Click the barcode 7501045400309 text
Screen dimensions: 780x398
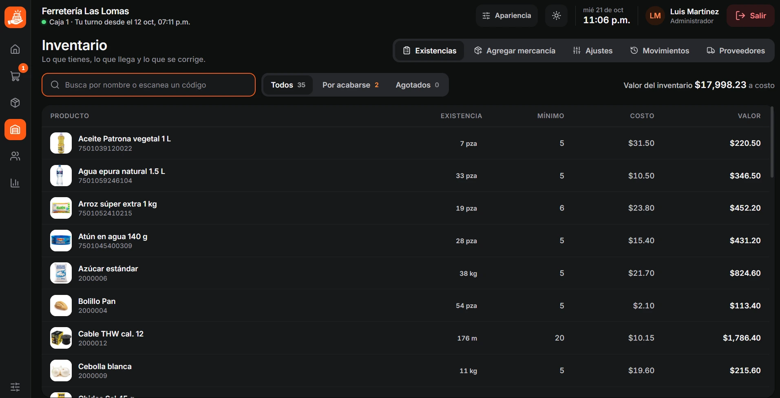(x=105, y=246)
